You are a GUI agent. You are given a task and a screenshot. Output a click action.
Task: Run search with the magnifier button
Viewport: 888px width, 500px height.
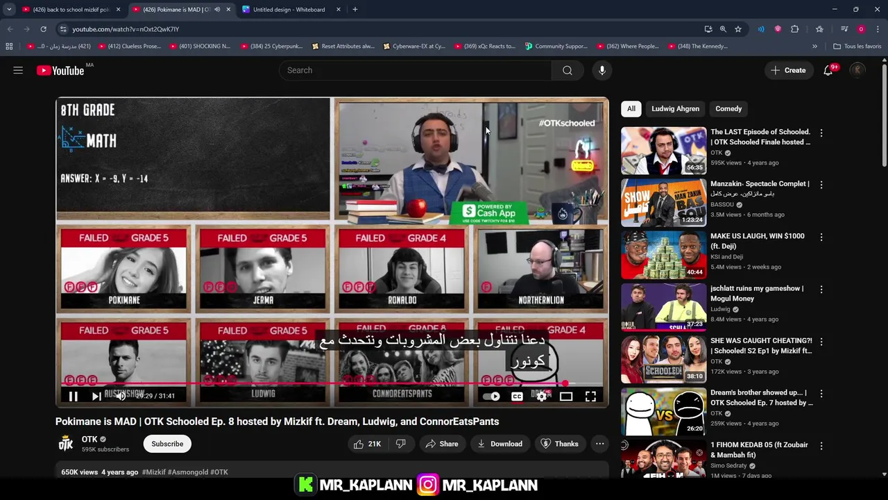tap(567, 70)
